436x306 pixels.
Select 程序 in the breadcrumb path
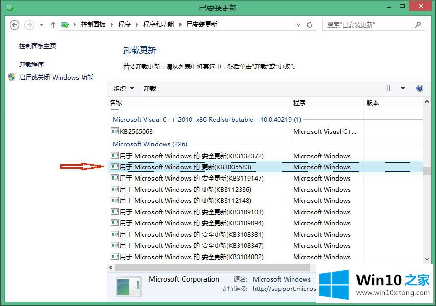point(124,24)
